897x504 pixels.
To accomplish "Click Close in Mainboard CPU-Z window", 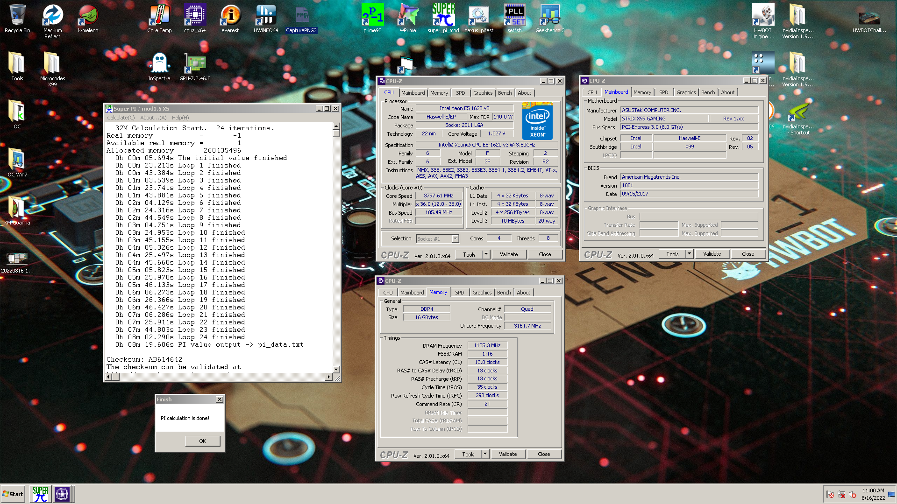I will coord(748,254).
